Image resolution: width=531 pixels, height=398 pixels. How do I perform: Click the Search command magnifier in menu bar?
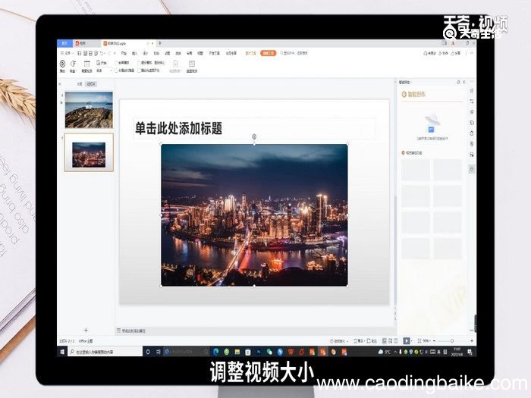coord(281,53)
